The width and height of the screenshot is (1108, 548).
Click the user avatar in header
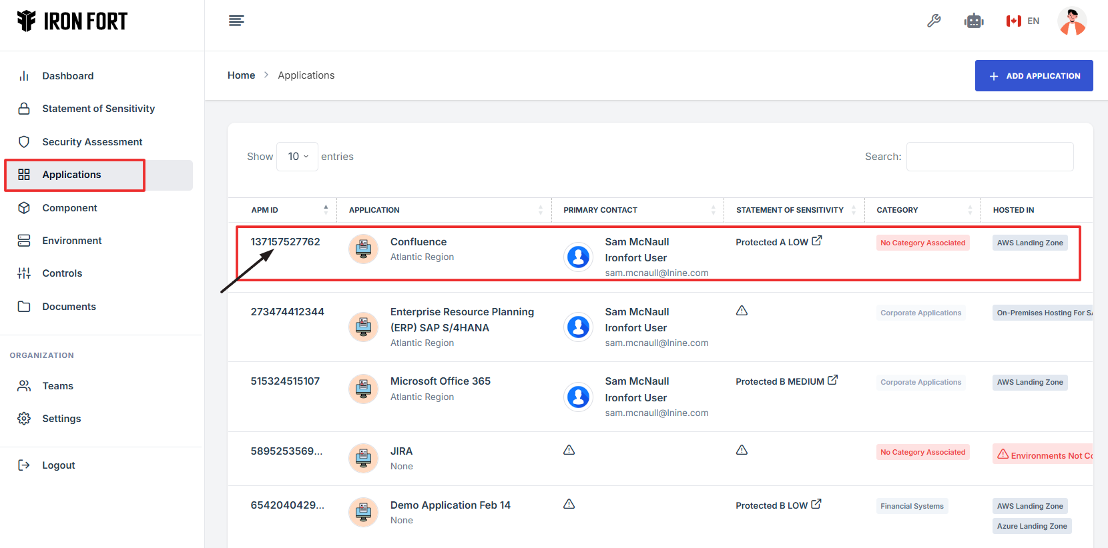(x=1072, y=21)
